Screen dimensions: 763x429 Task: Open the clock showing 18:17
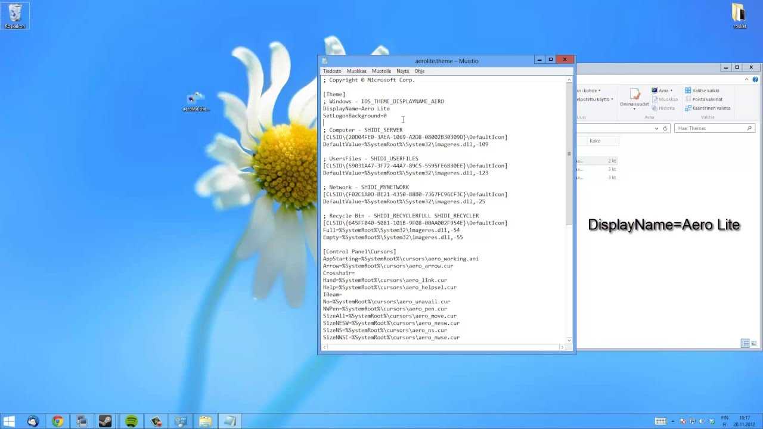(745, 421)
